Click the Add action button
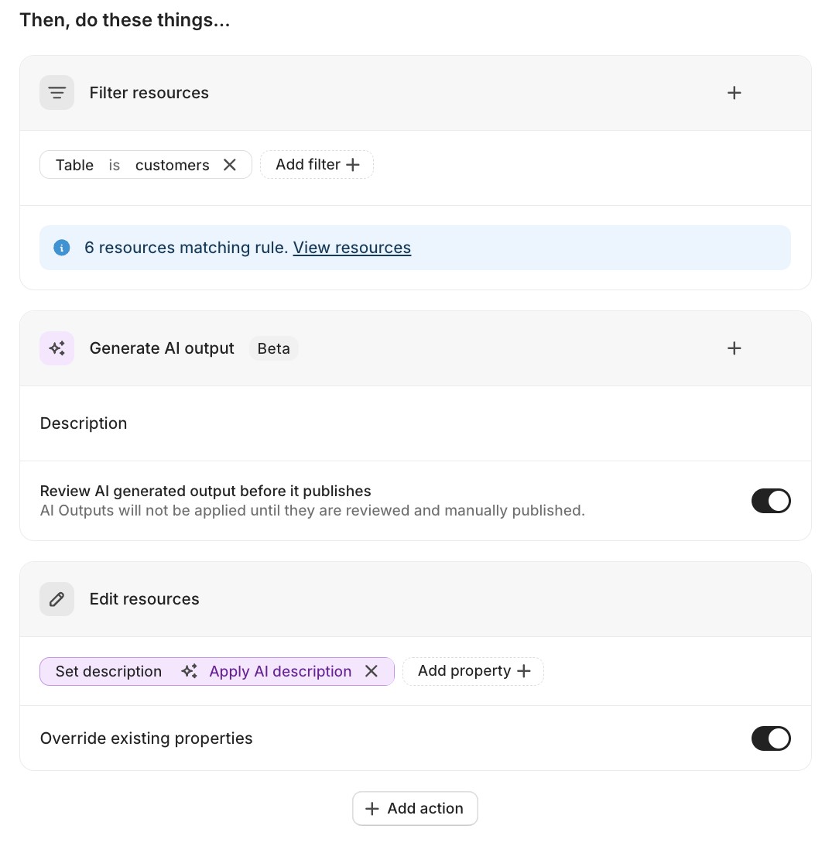This screenshot has width=839, height=853. [x=415, y=808]
